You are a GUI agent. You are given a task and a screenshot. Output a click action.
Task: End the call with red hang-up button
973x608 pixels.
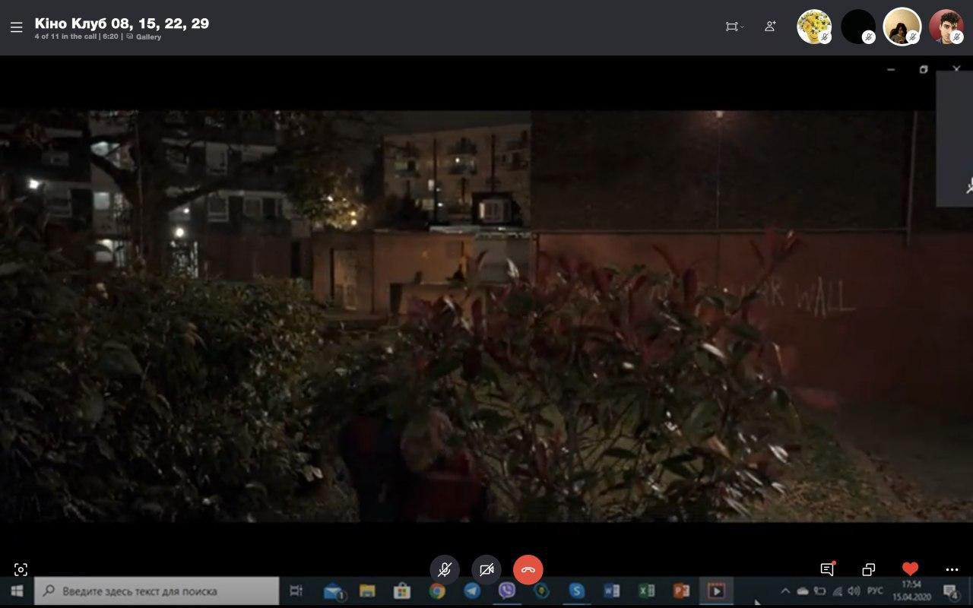pos(528,569)
